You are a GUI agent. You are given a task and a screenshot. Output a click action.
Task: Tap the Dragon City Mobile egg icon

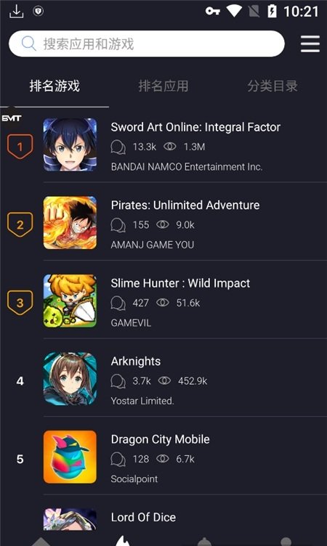(x=70, y=457)
